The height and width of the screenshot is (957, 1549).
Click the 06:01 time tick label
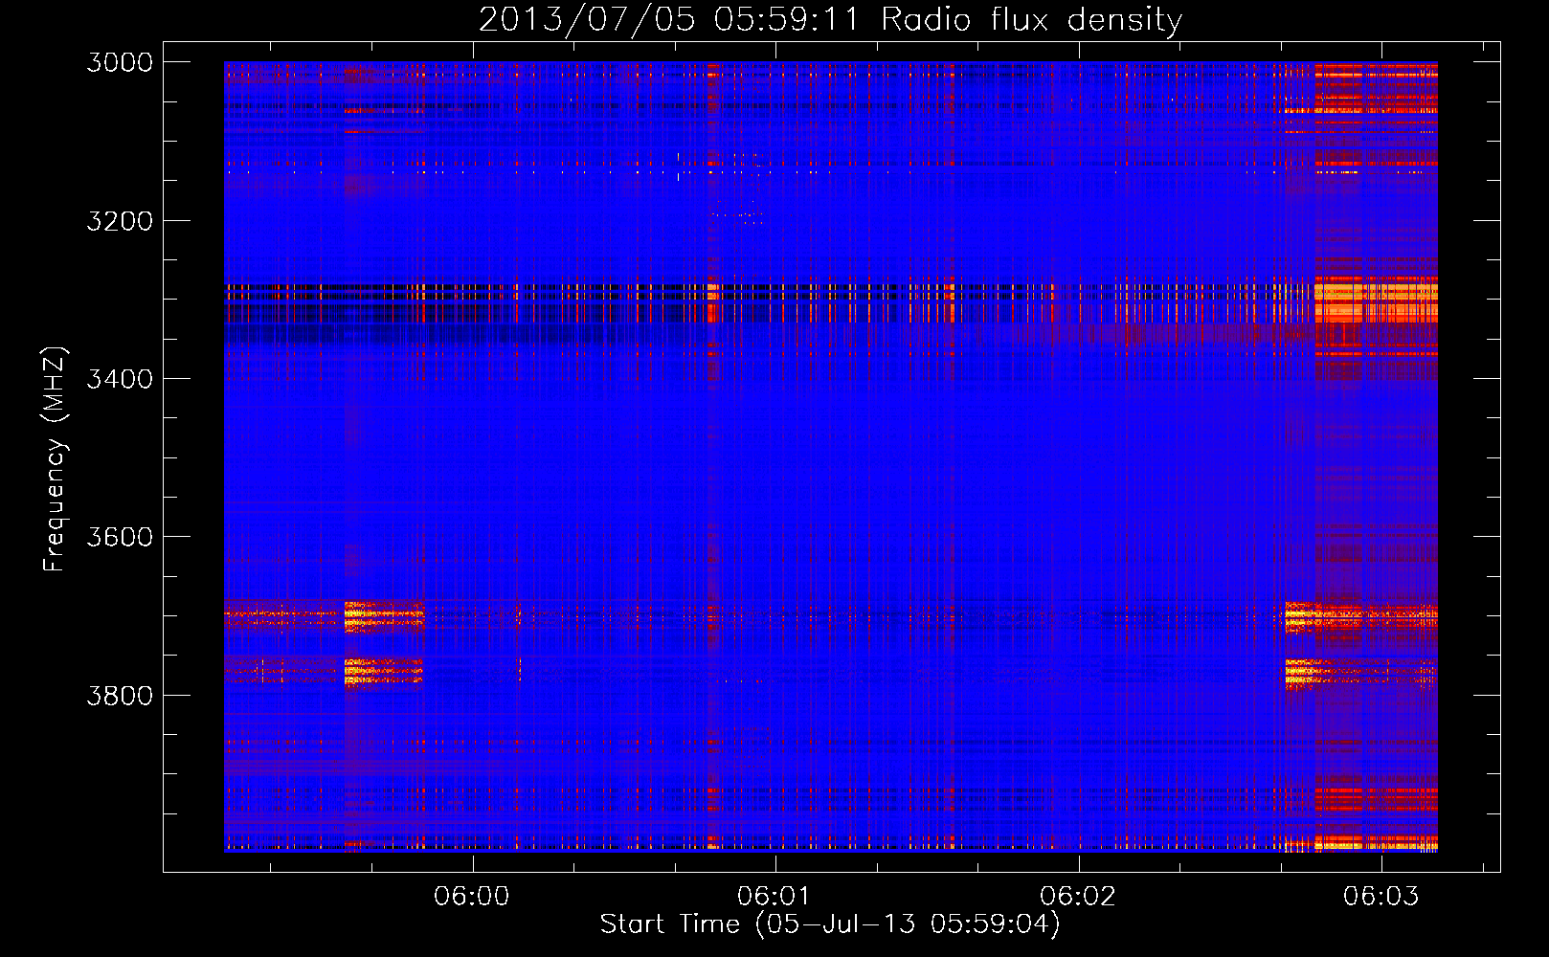774,897
